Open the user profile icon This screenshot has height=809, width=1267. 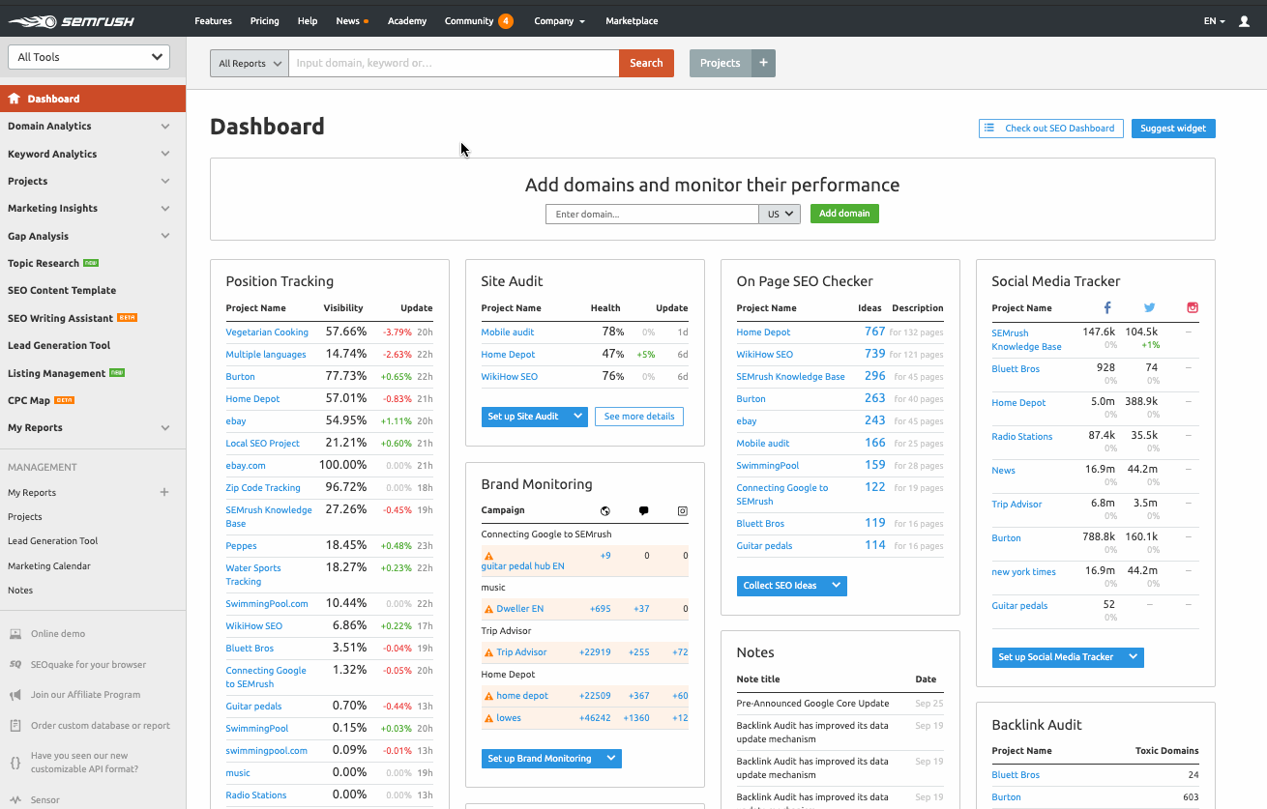coord(1244,21)
